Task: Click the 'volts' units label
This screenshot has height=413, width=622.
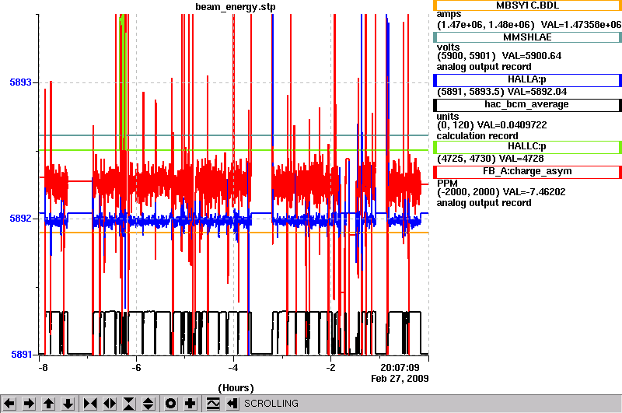Action: (449, 47)
